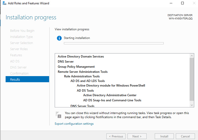
Task: Select the Before You Begin step
Action: click(22, 31)
